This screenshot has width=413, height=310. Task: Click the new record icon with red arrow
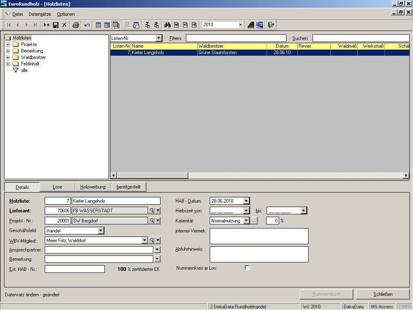coord(46,25)
